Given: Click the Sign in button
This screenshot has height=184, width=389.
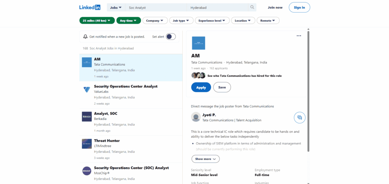Looking at the screenshot, I should point(299,8).
